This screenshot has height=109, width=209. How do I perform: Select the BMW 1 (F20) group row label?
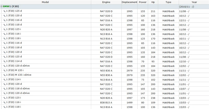tap(11, 6)
